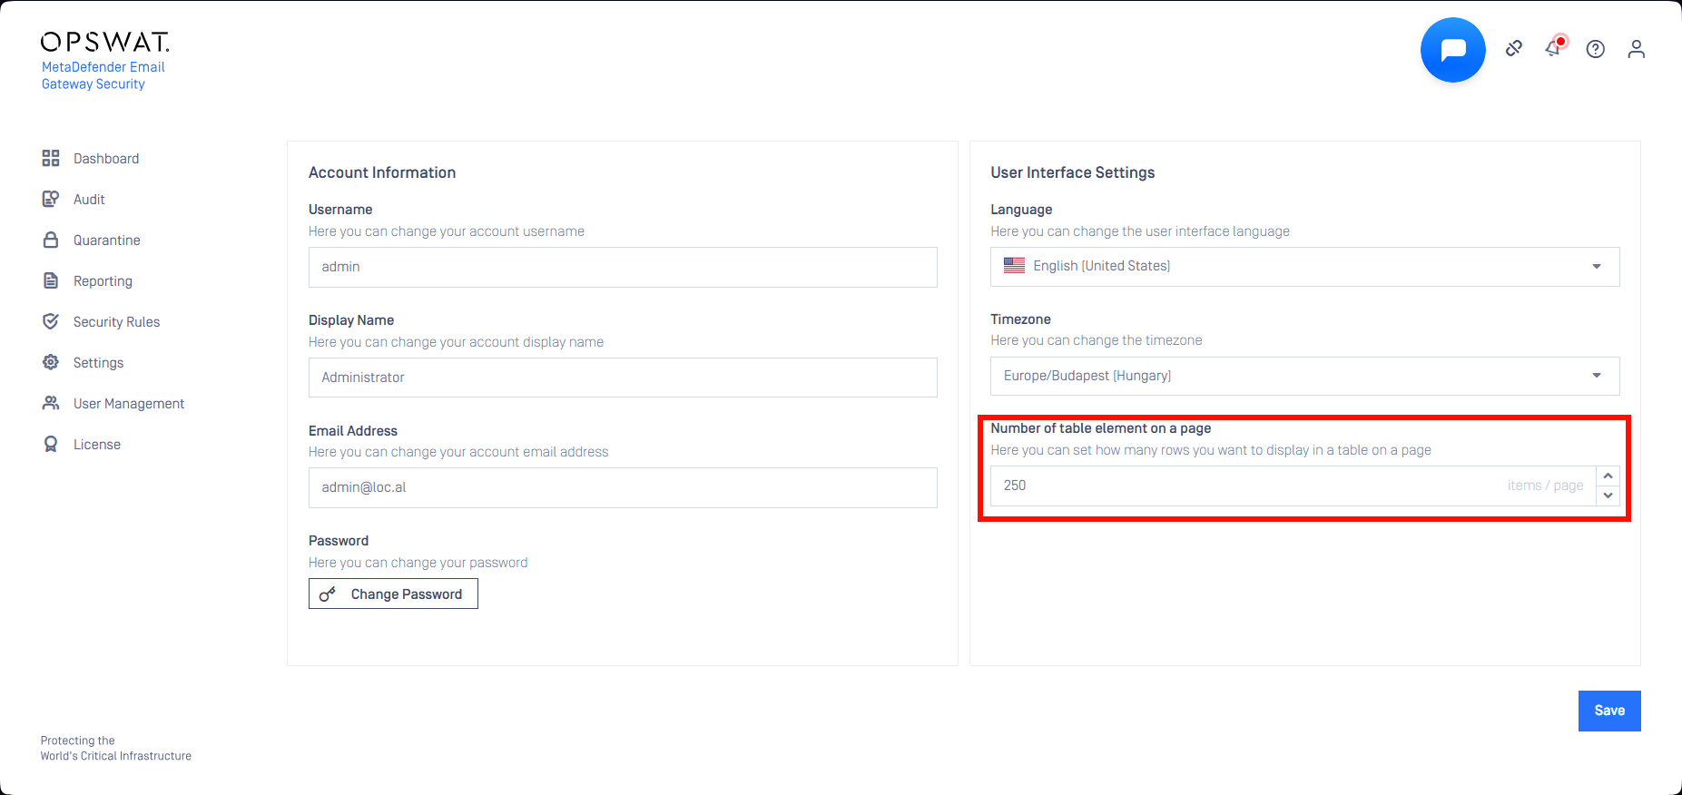1682x795 pixels.
Task: Decrease items per page with down arrow
Action: click(1608, 496)
